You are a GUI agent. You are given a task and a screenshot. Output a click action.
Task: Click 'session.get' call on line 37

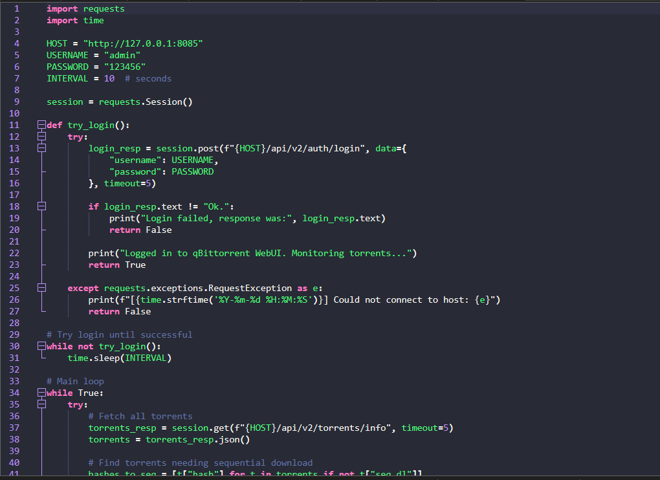(201, 428)
